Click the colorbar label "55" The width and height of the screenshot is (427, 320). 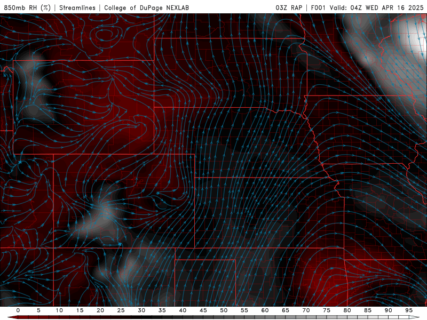[244, 310]
